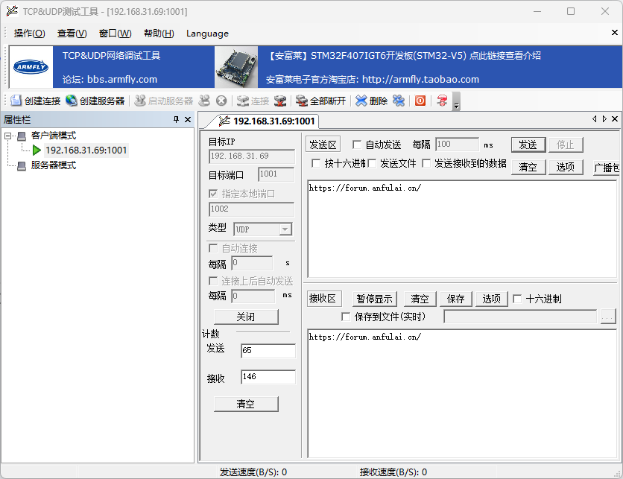Image resolution: width=623 pixels, height=479 pixels.
Task: Open the 操作(O) menu
Action: click(x=29, y=34)
